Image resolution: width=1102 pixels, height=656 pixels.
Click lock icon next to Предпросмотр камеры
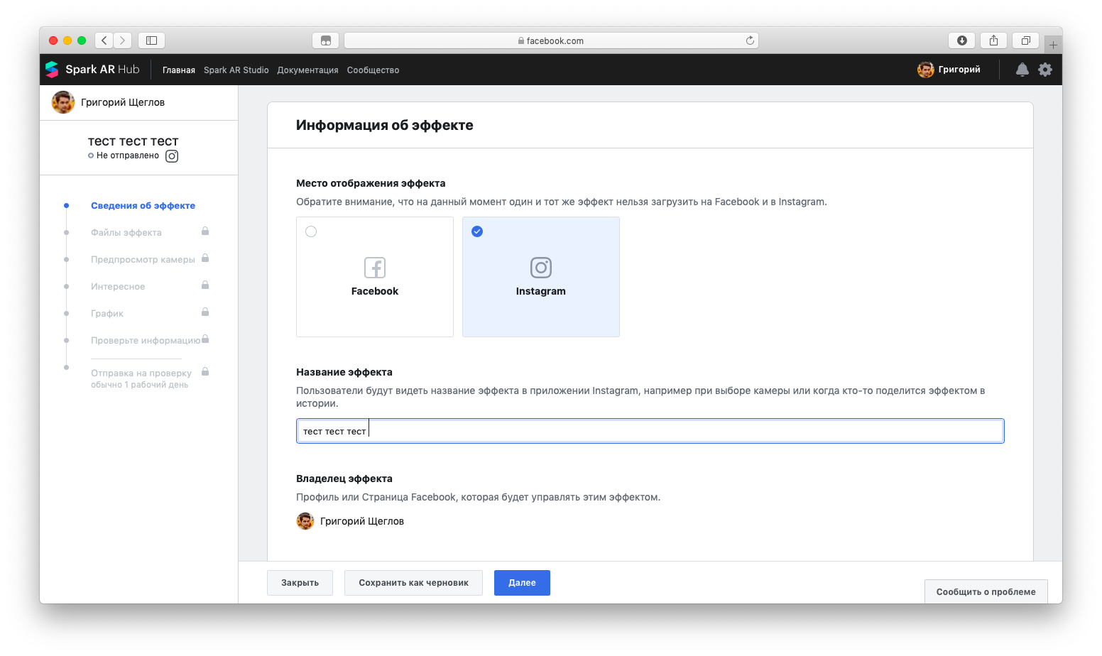tap(205, 258)
